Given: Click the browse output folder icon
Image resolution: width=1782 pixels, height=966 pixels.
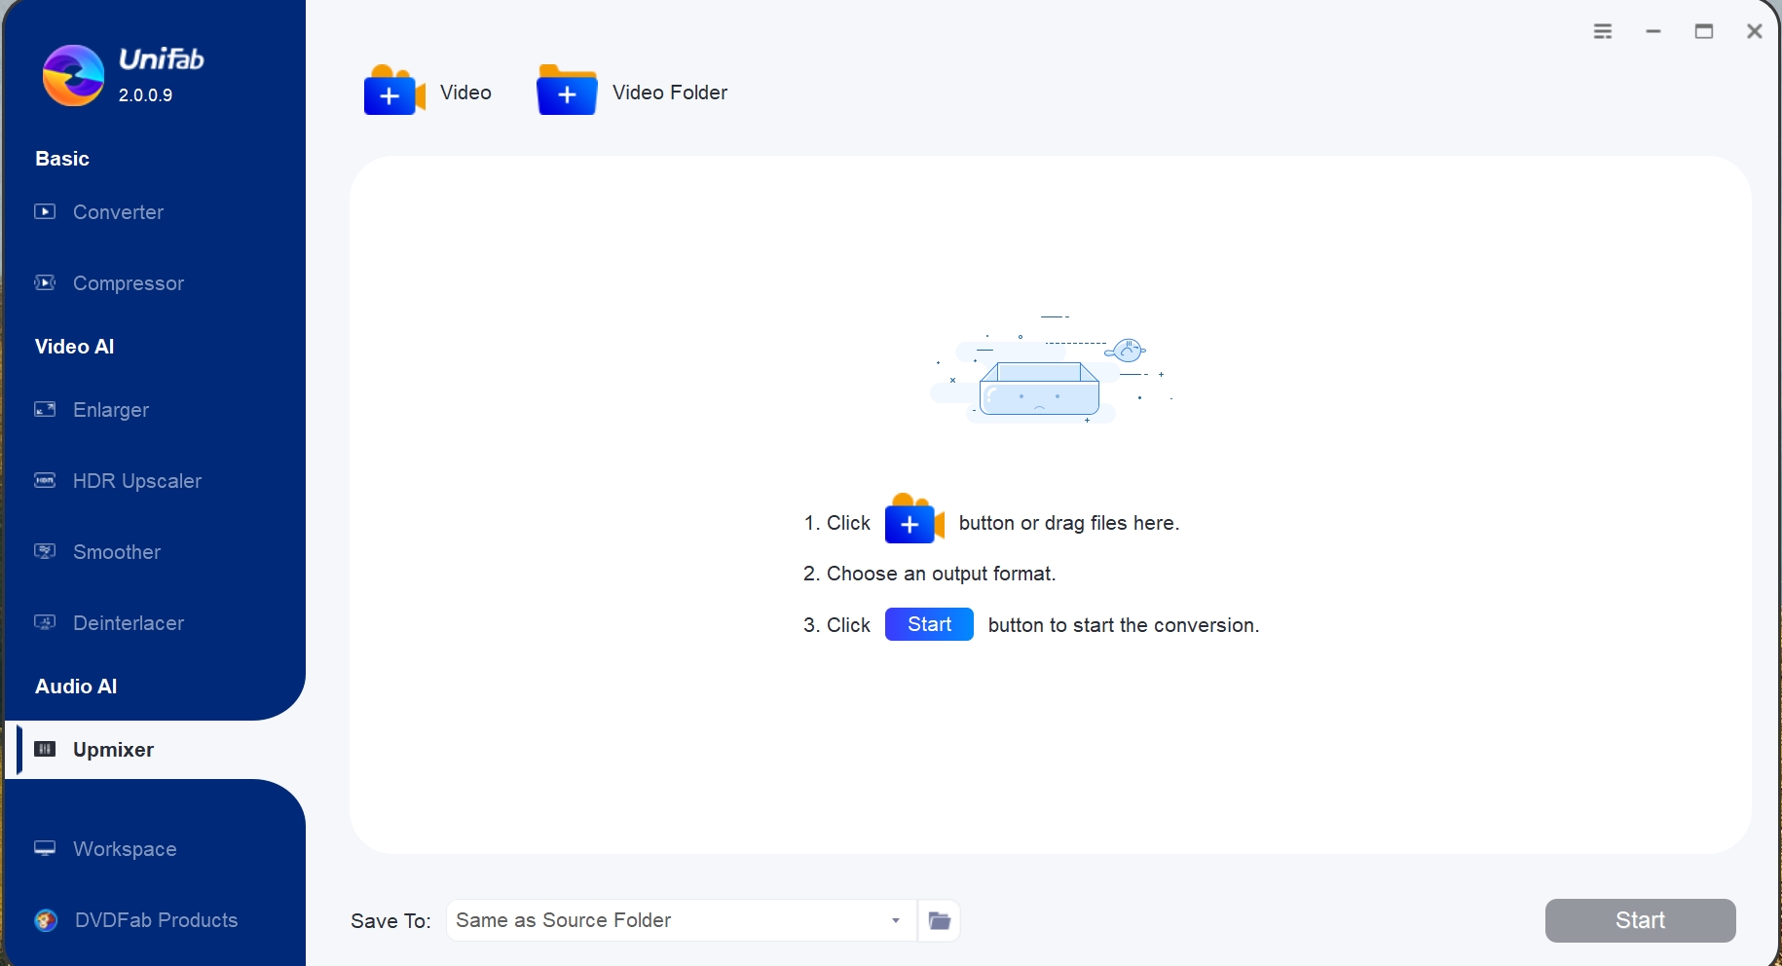Looking at the screenshot, I should 939,920.
